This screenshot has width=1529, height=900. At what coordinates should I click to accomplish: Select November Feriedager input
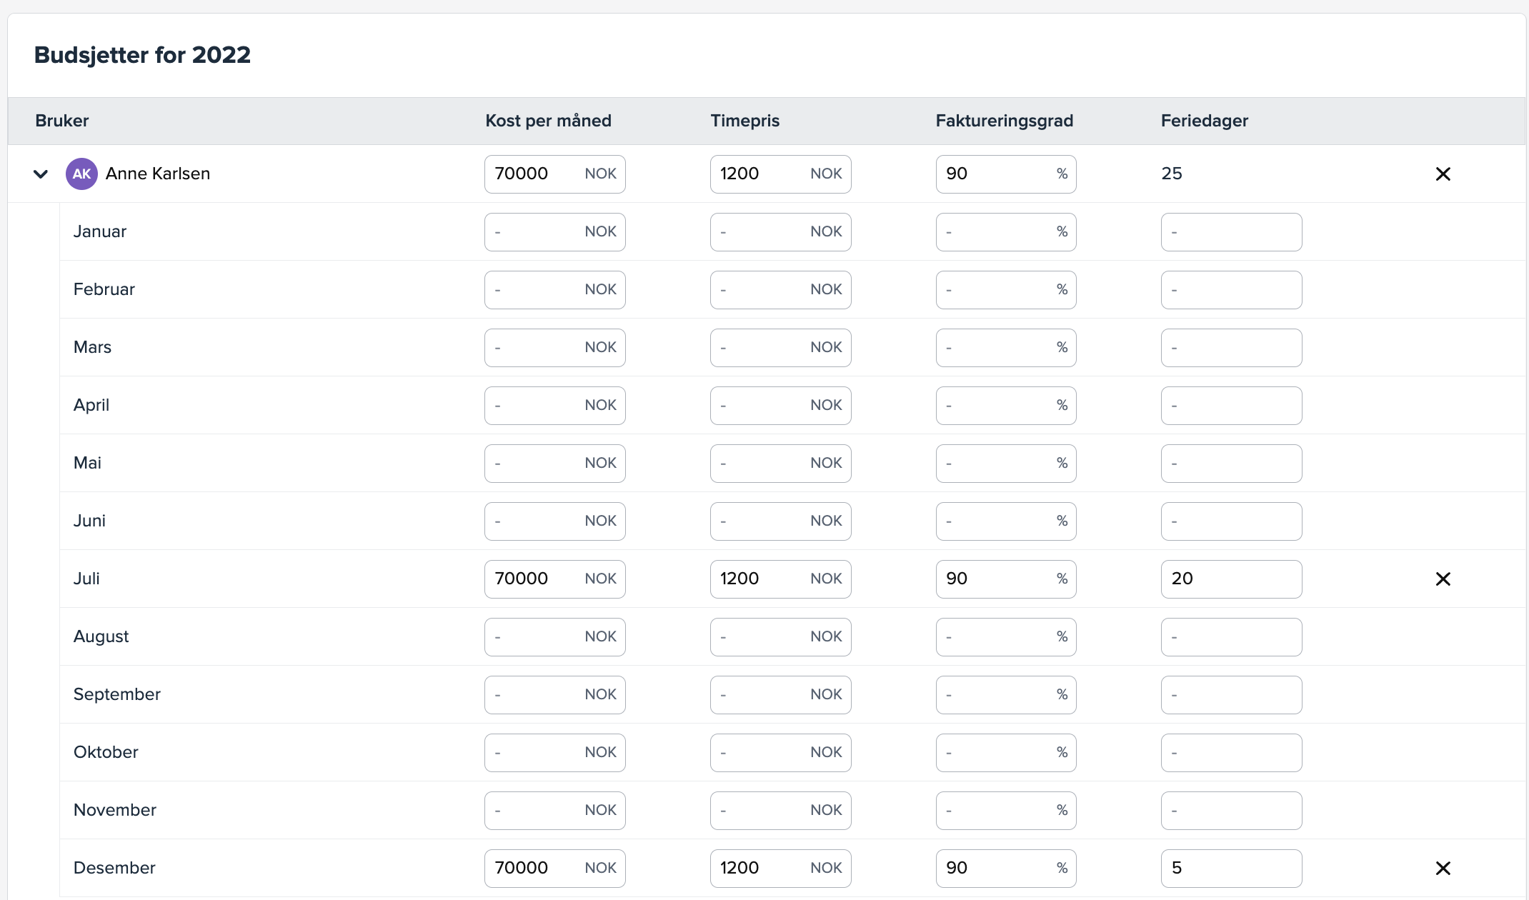pos(1230,811)
